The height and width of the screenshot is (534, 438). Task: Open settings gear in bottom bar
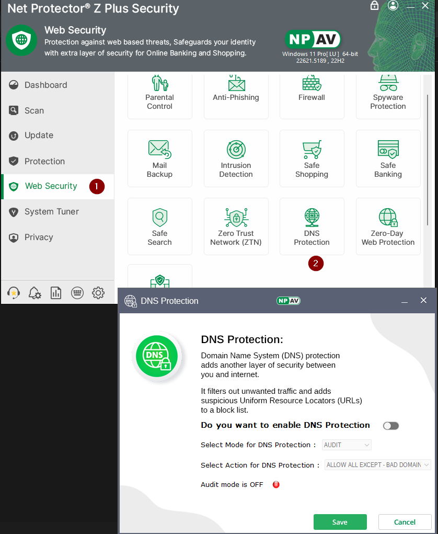coord(98,293)
